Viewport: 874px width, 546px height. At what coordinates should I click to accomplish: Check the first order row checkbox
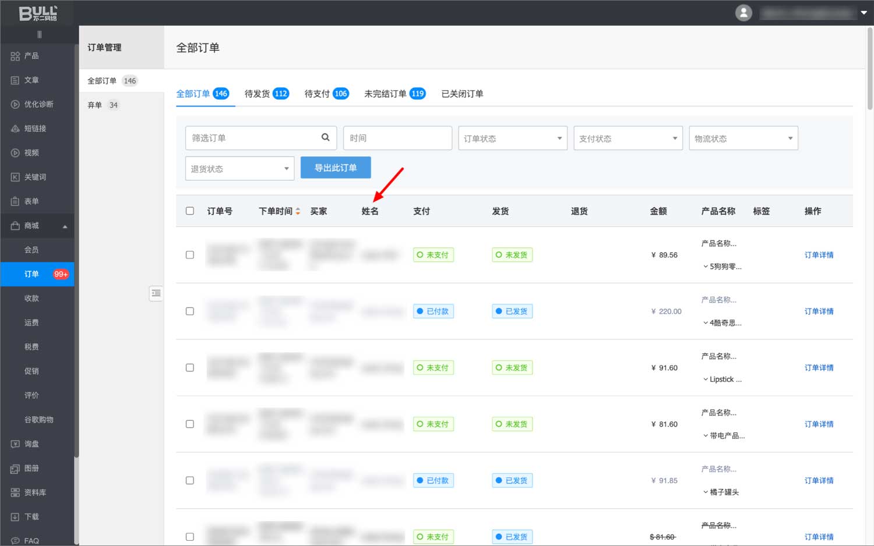pos(190,255)
